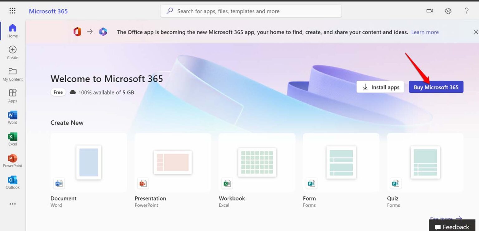Open Word from the left sidebar
The image size is (479, 231).
[x=12, y=117]
